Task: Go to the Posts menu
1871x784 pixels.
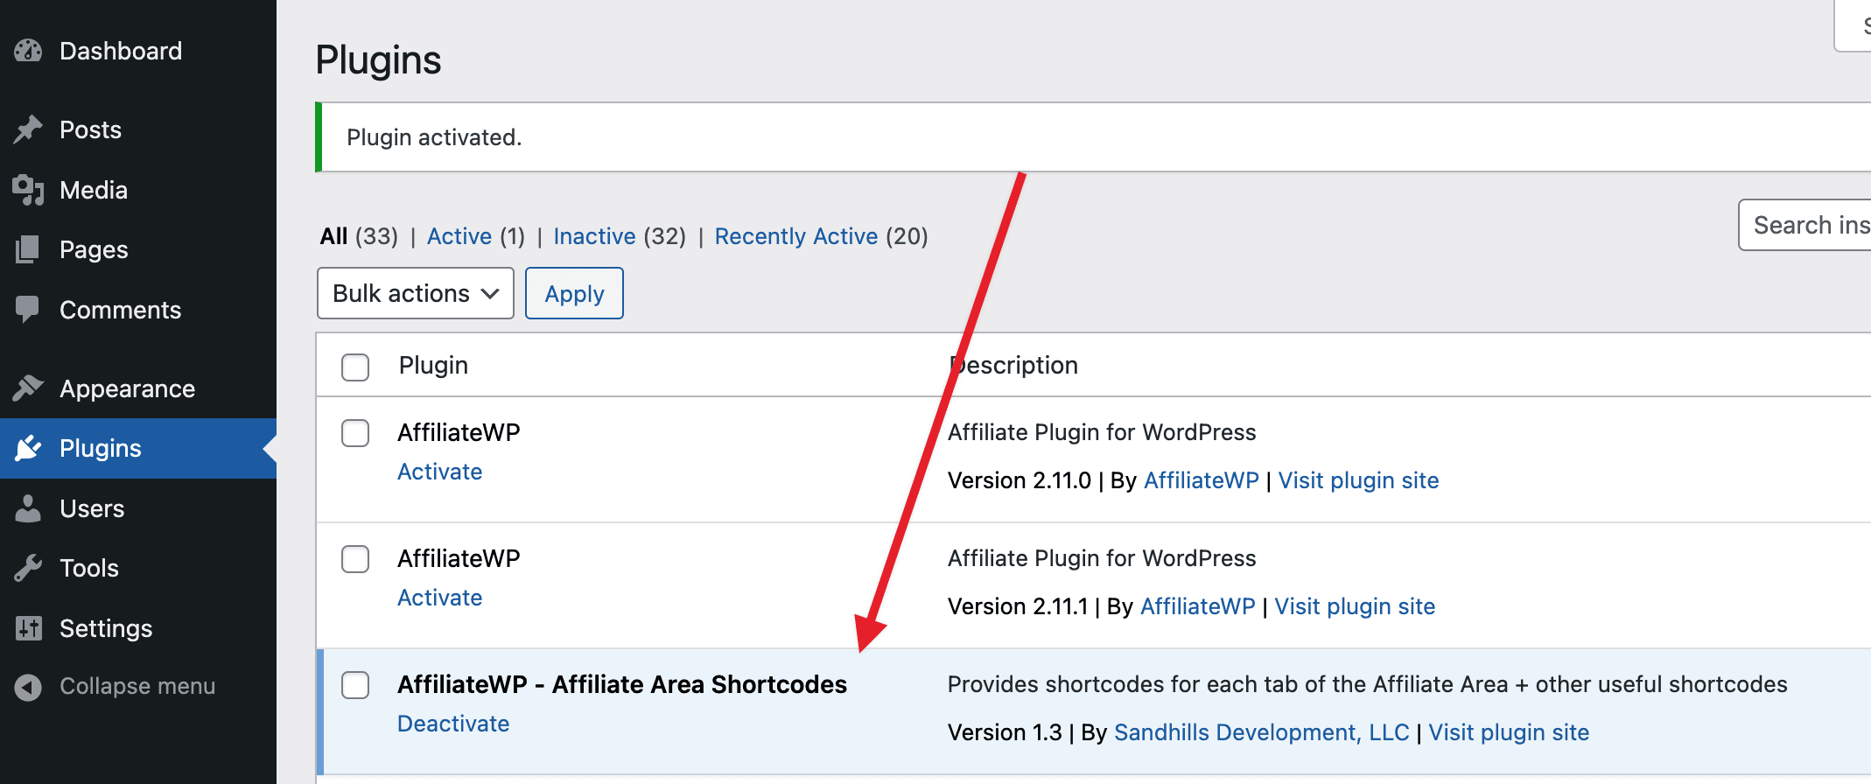Action: click(x=90, y=129)
